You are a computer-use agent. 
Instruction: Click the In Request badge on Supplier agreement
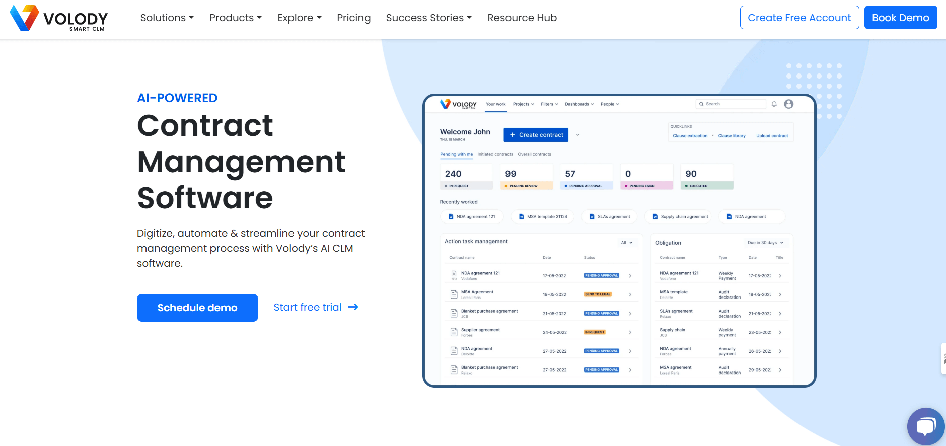tap(595, 332)
